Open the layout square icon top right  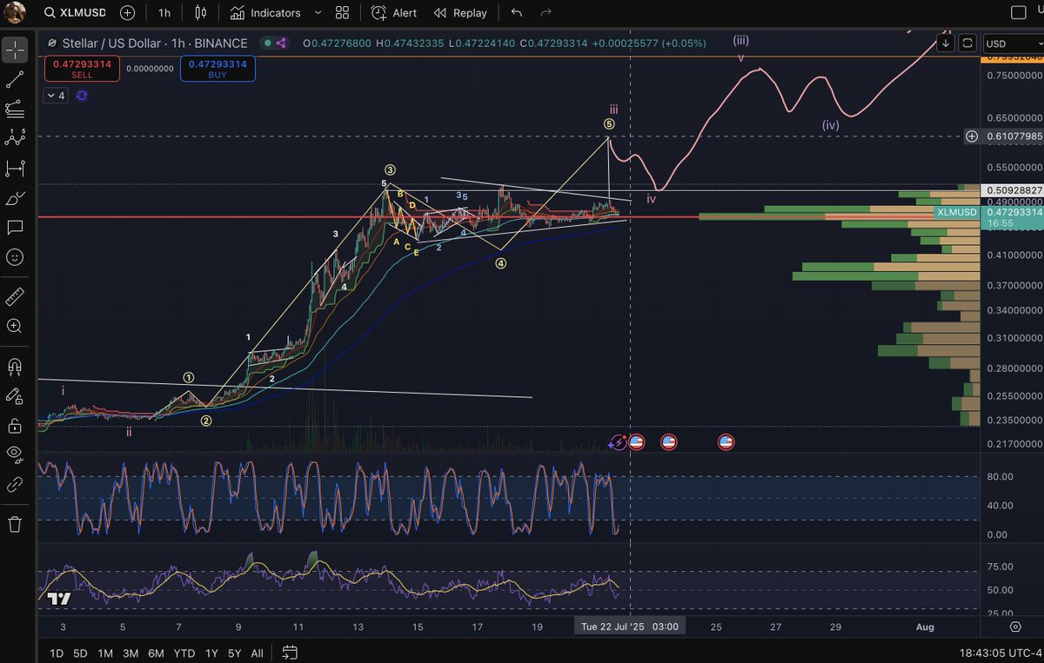tap(1020, 12)
